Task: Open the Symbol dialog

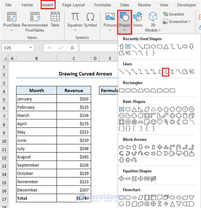Action: [x=90, y=20]
